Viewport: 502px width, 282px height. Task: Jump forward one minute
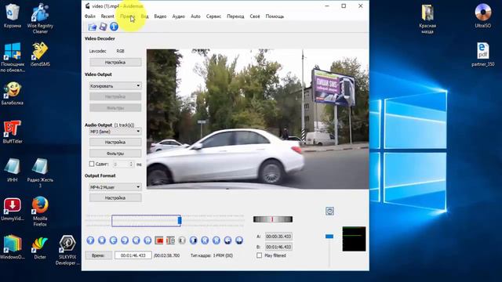239,240
